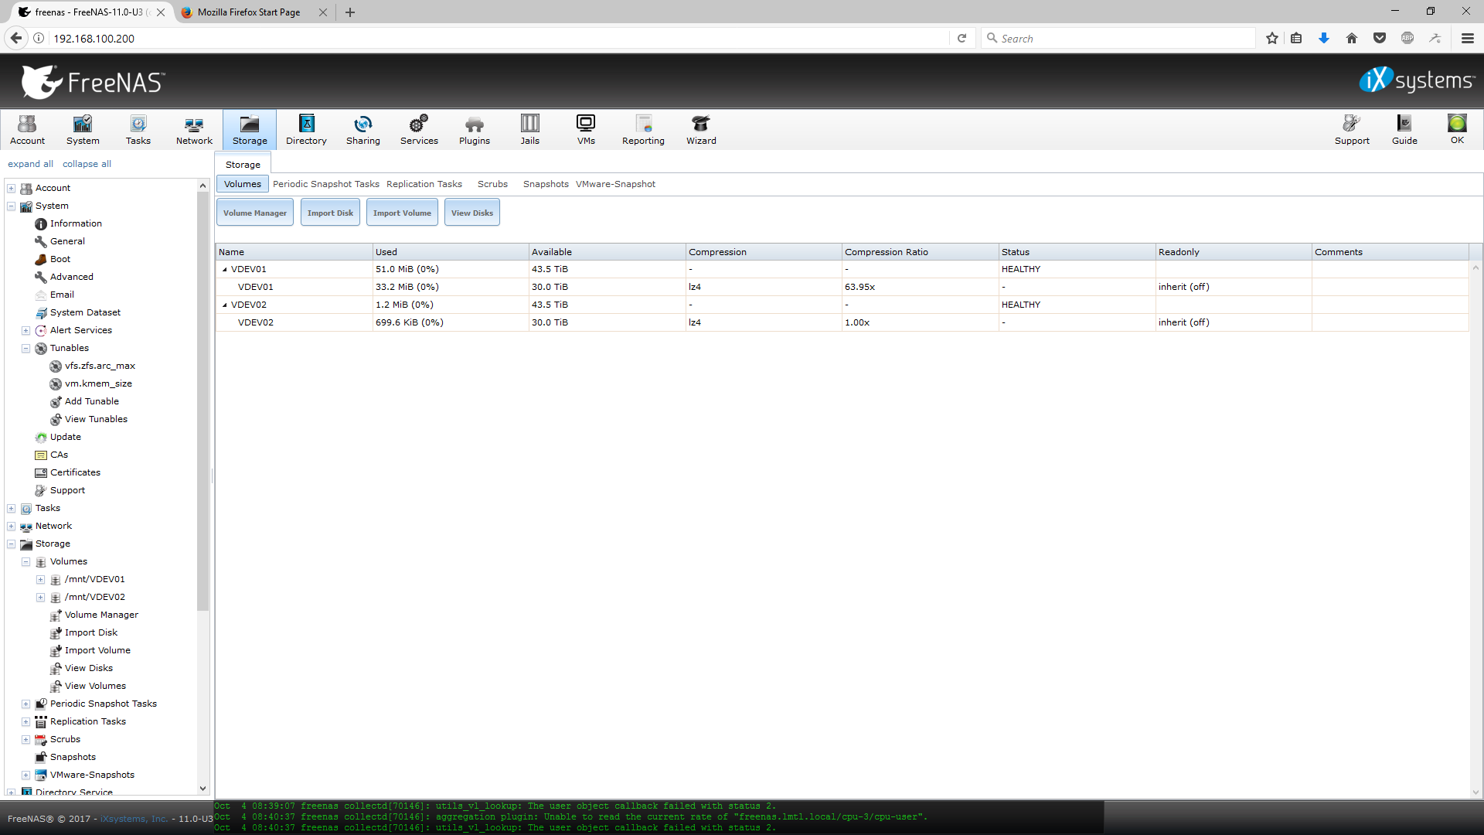Click the Import Disk button
This screenshot has width=1484, height=835.
pyautogui.click(x=330, y=213)
